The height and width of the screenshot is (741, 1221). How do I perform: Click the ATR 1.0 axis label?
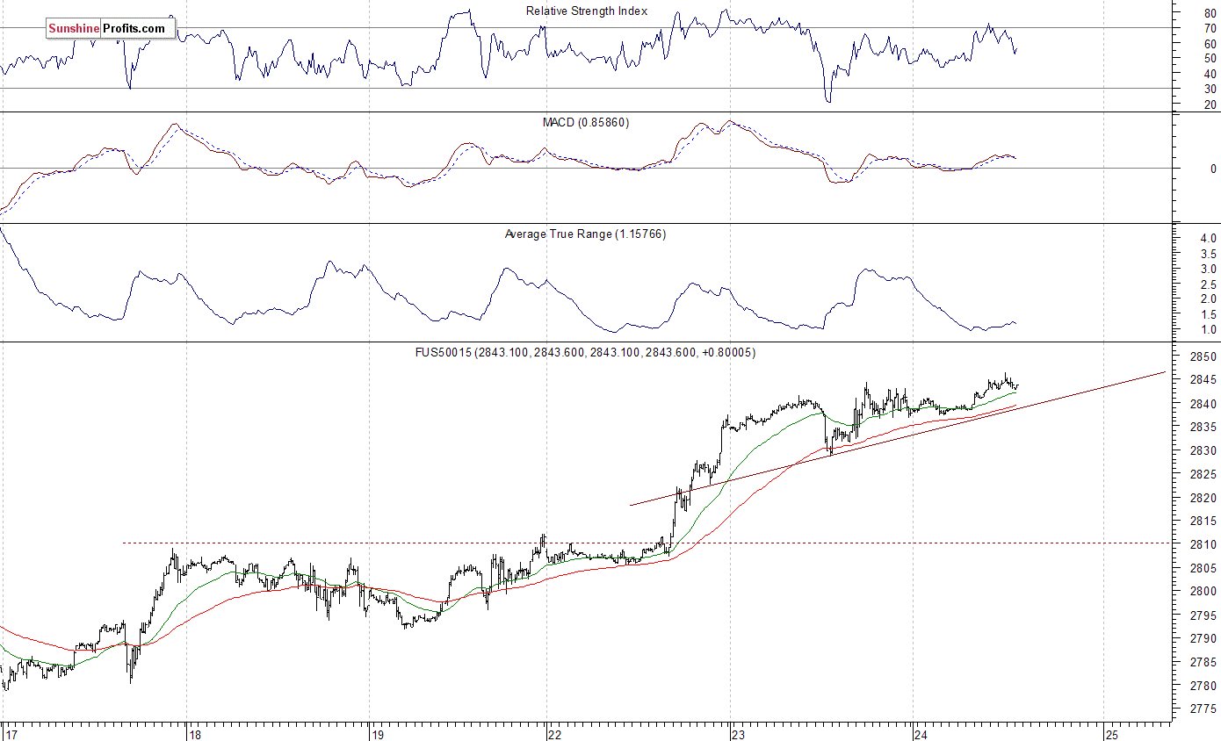coord(1208,330)
